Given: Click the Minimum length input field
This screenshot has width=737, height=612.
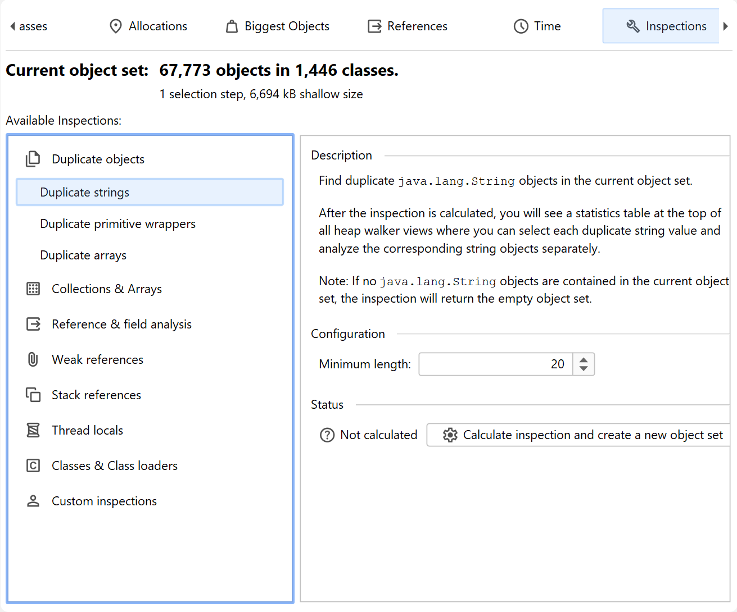Looking at the screenshot, I should tap(495, 364).
